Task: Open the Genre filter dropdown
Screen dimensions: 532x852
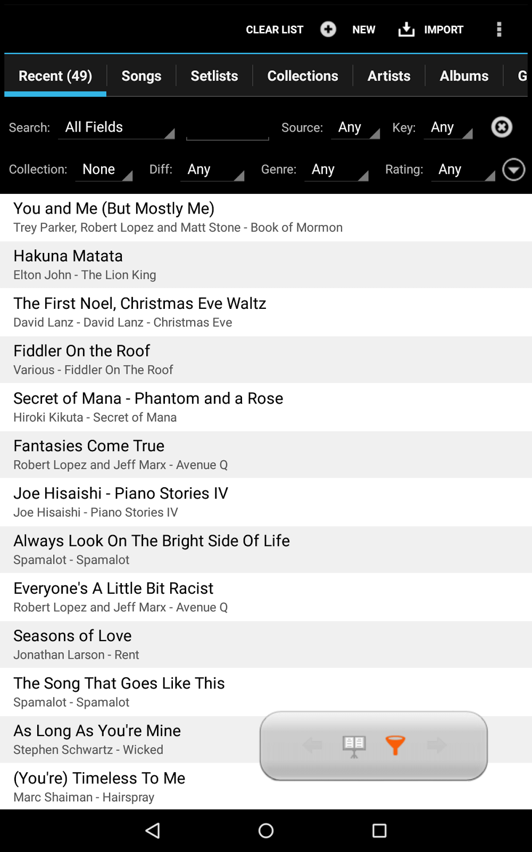Action: click(x=336, y=170)
